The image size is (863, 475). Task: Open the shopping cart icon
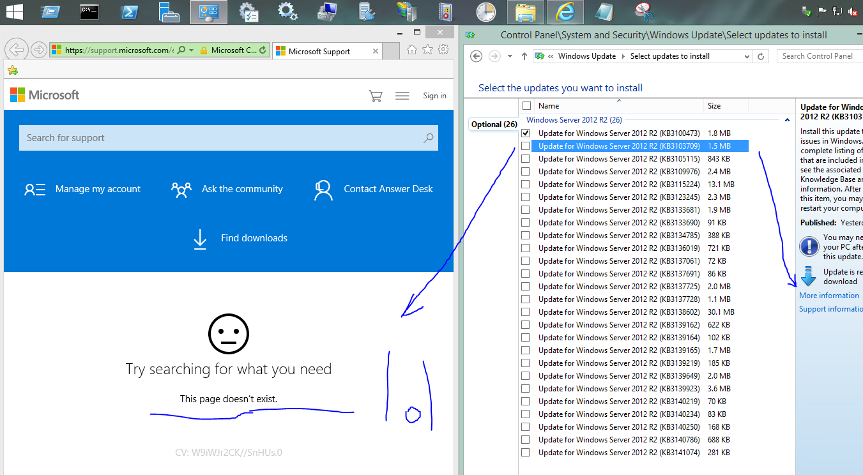click(376, 96)
